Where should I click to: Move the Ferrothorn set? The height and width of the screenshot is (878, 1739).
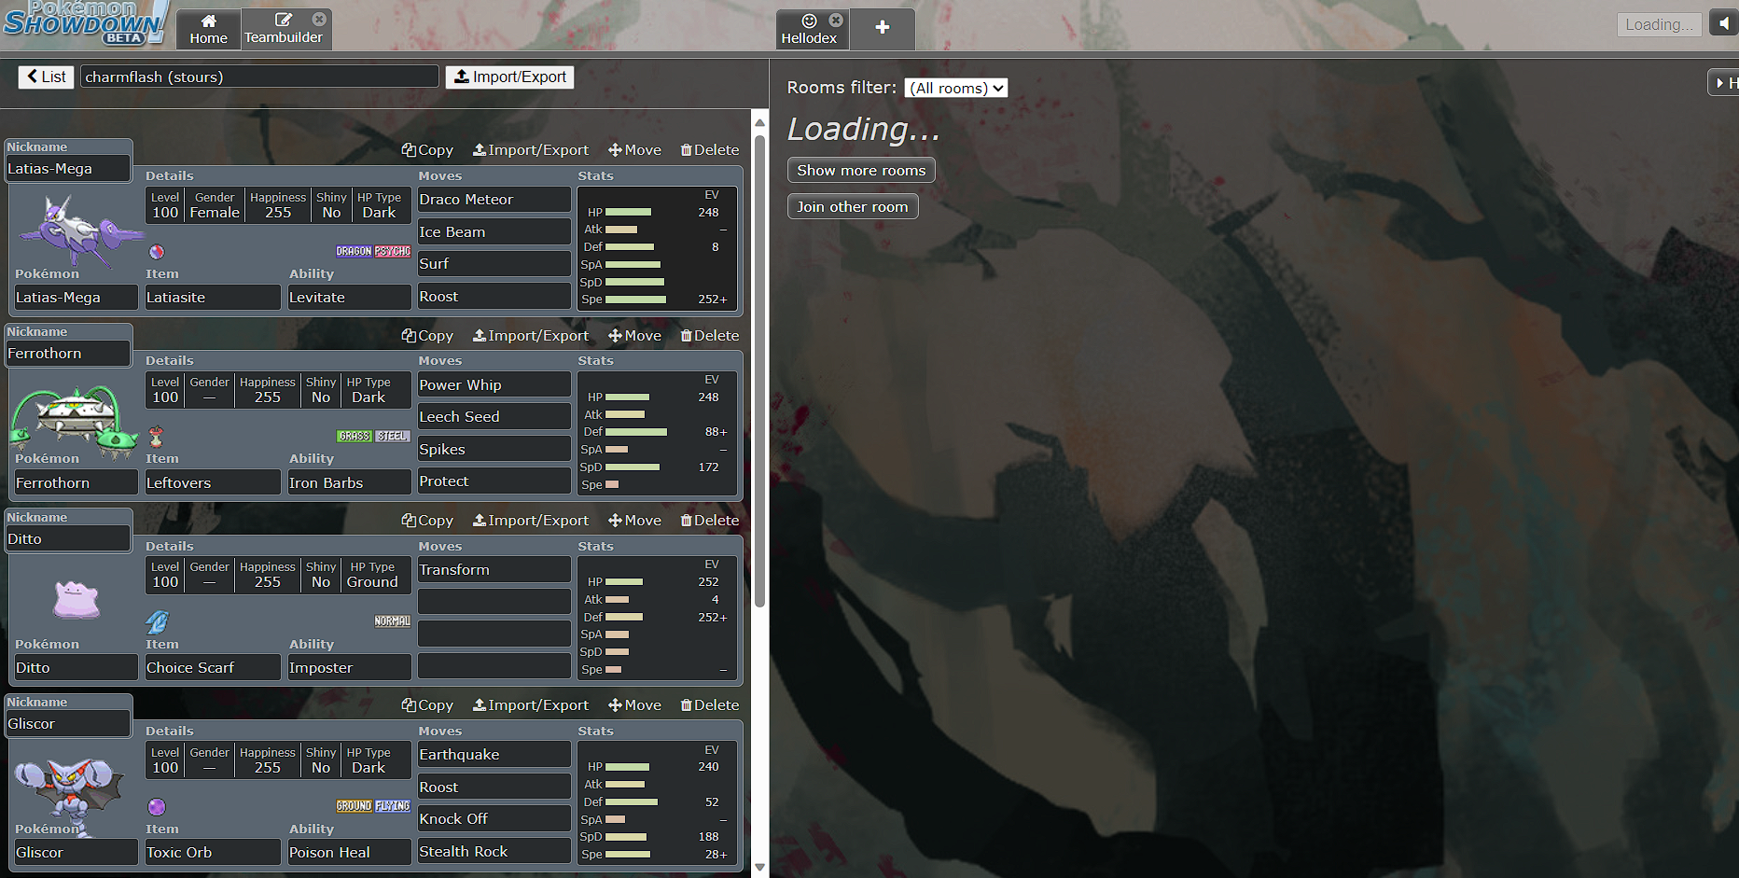(634, 336)
